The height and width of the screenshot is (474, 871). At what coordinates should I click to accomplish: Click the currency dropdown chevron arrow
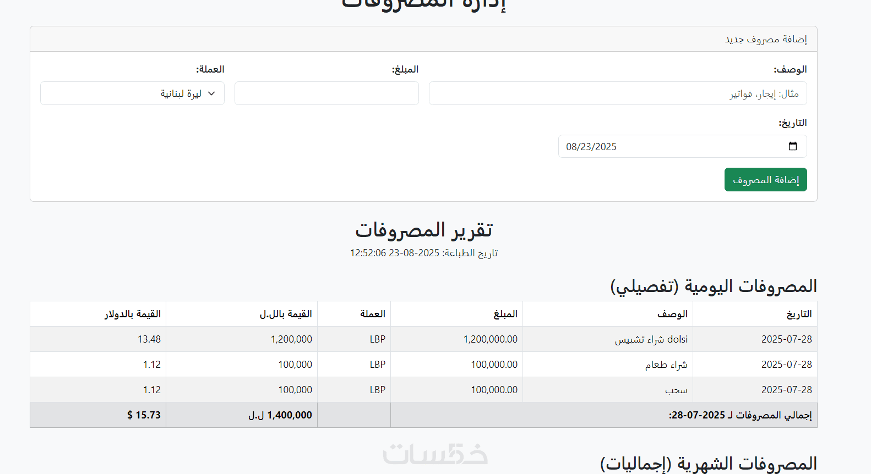pyautogui.click(x=211, y=93)
